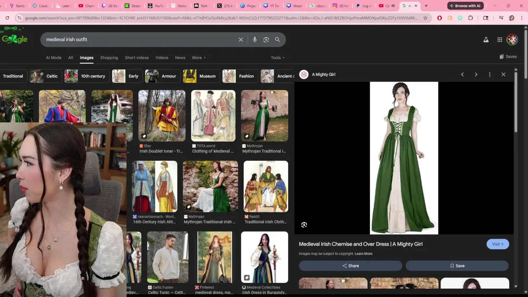Switch to AI Mode tab
Screen dimensions: 528x297
pyautogui.click(x=54, y=58)
